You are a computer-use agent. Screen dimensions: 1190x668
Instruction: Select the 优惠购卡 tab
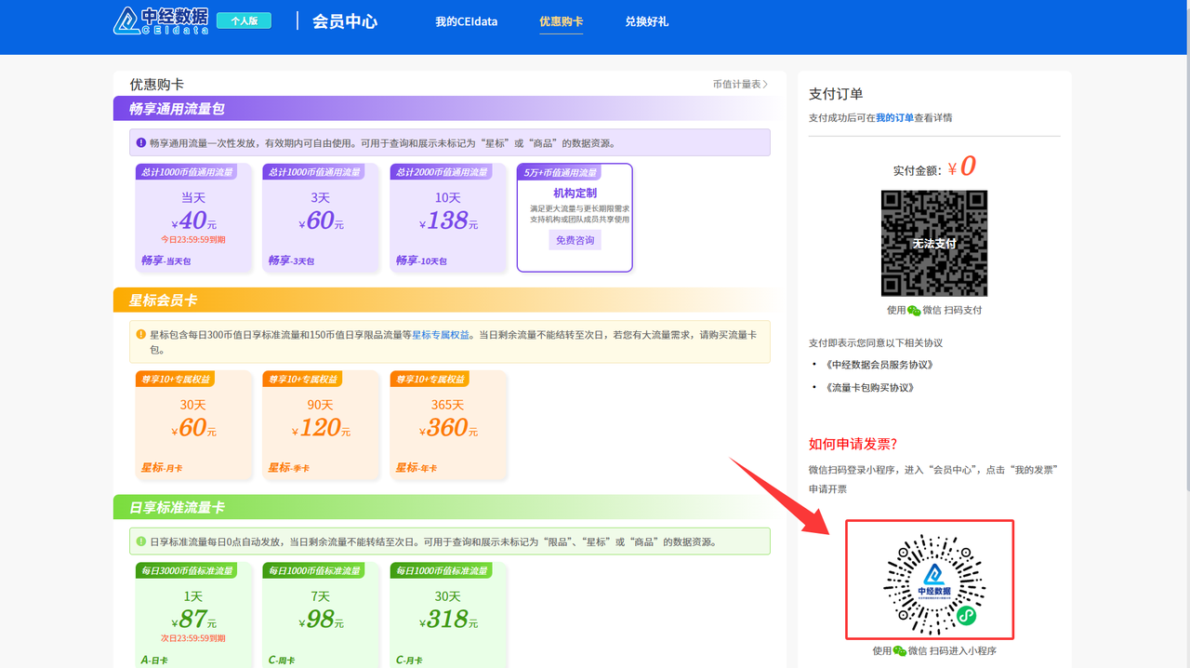[x=561, y=21]
